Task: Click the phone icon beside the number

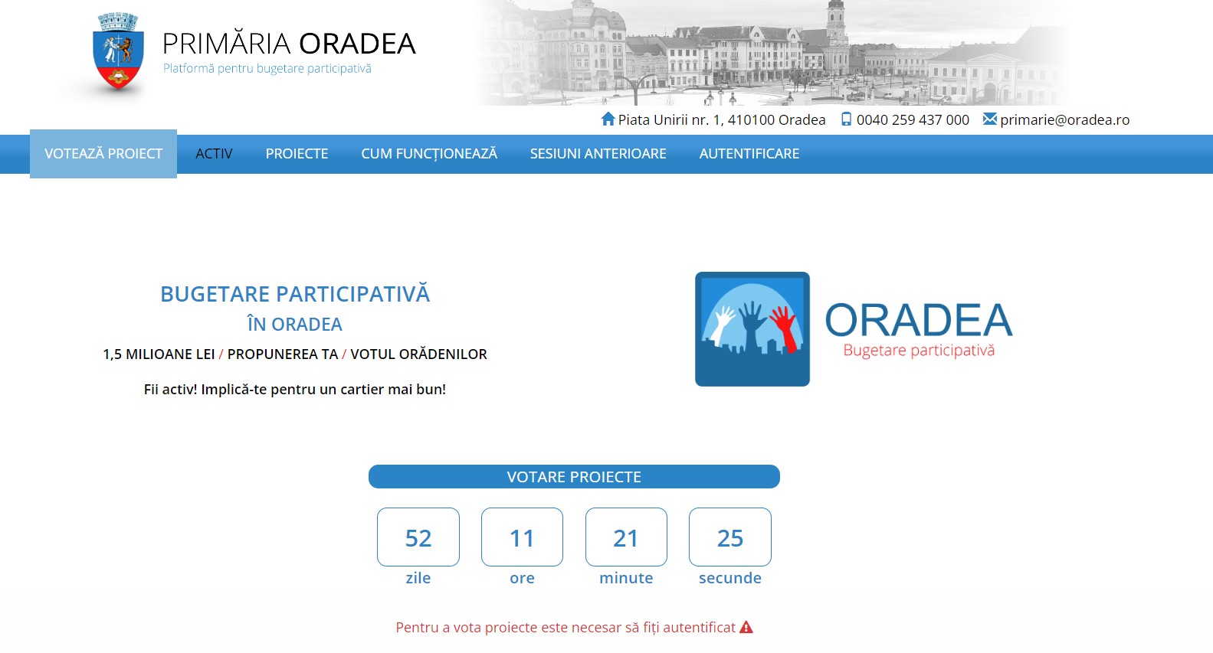Action: coord(846,119)
